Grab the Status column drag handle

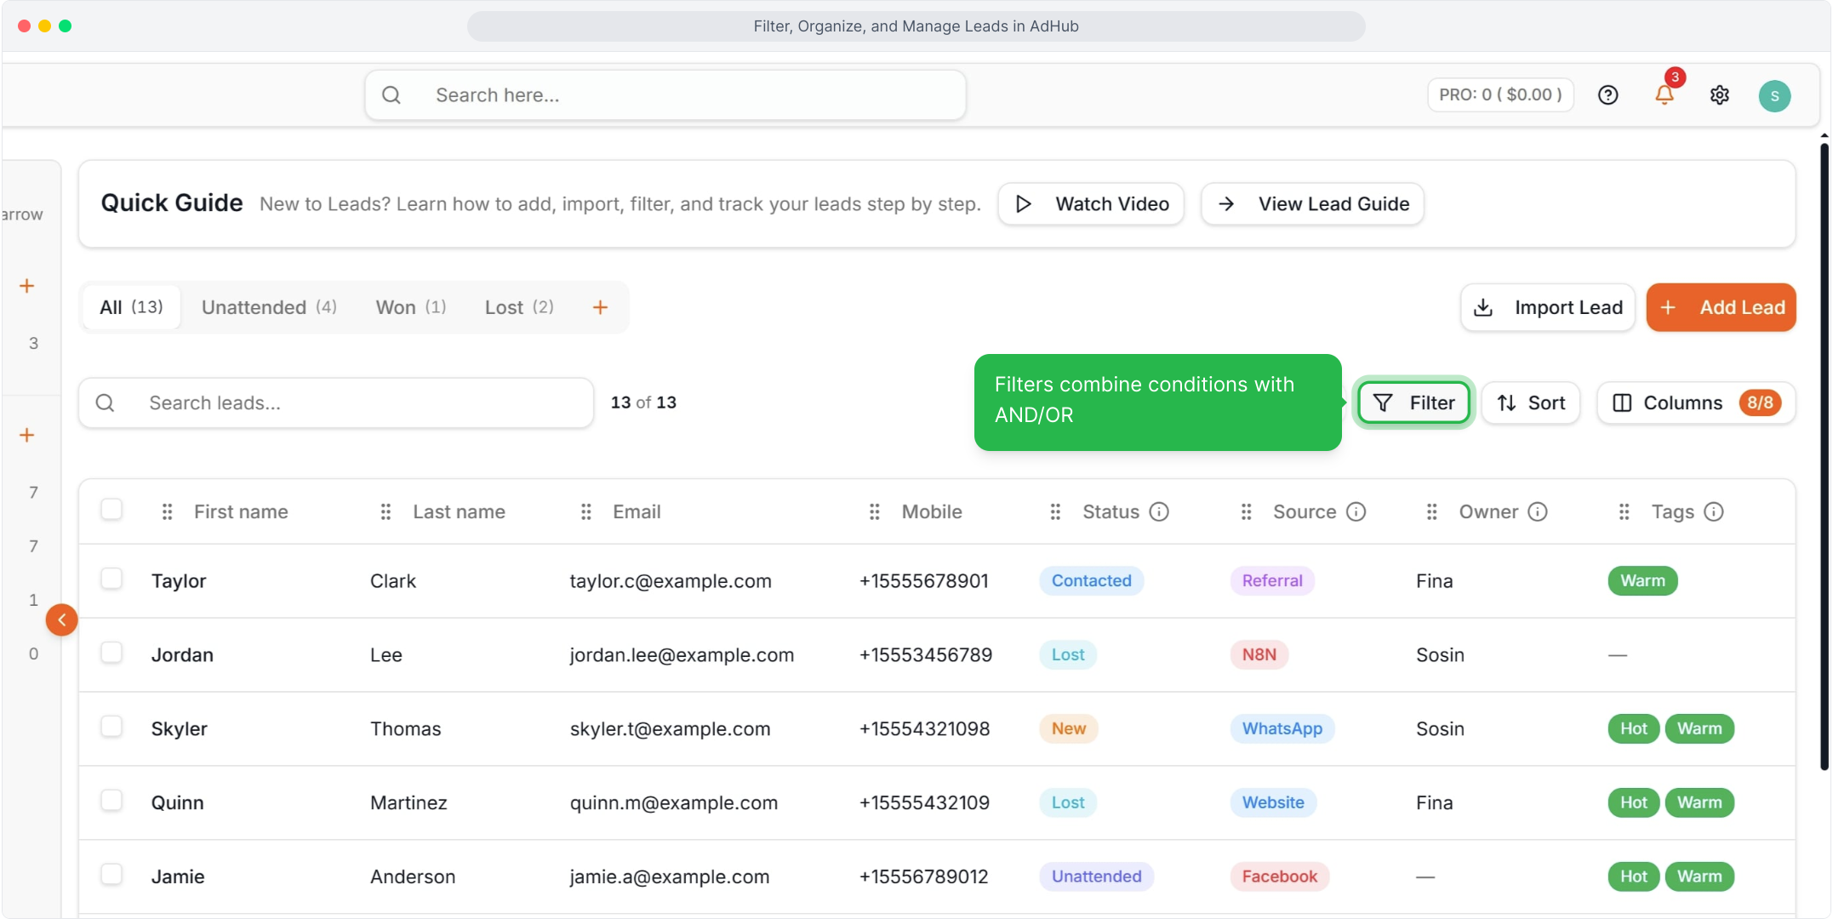(1055, 511)
